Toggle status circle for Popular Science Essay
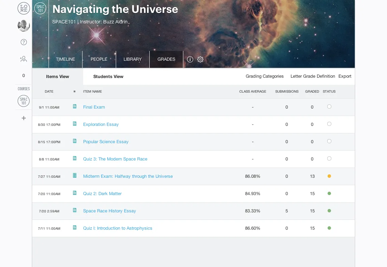The width and height of the screenshot is (387, 267). pos(329,141)
